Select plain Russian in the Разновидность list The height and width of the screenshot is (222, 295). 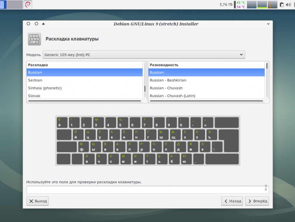(x=206, y=72)
